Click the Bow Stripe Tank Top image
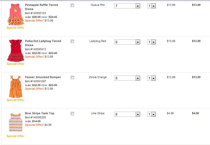The width and height of the screenshot is (210, 145). (x=15, y=122)
